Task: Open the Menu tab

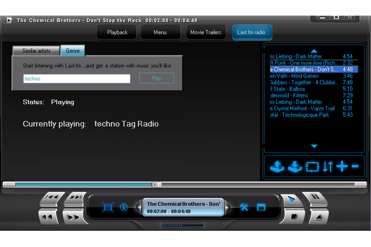Action: pos(160,32)
